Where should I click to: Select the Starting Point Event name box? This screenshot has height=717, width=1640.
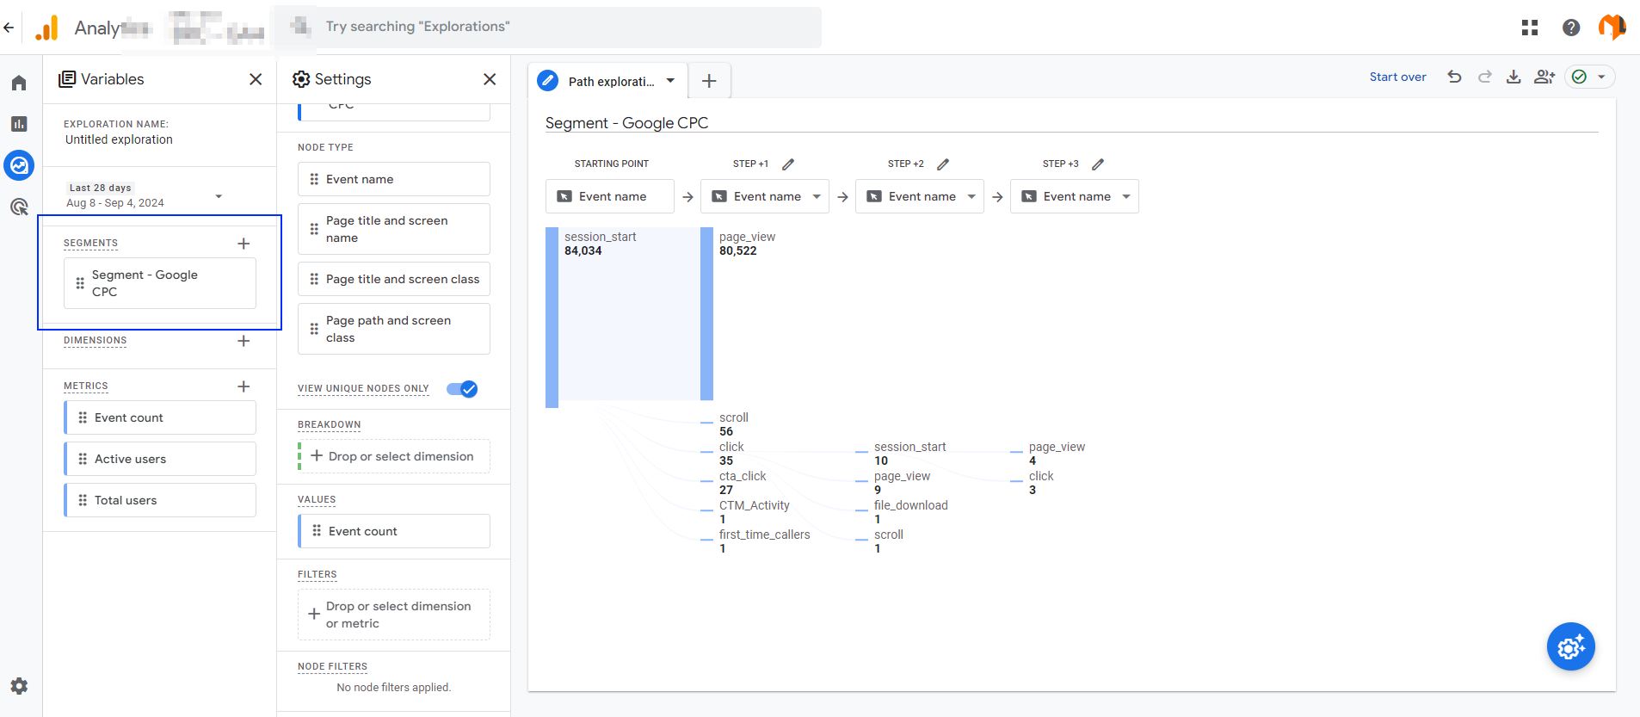click(x=610, y=196)
